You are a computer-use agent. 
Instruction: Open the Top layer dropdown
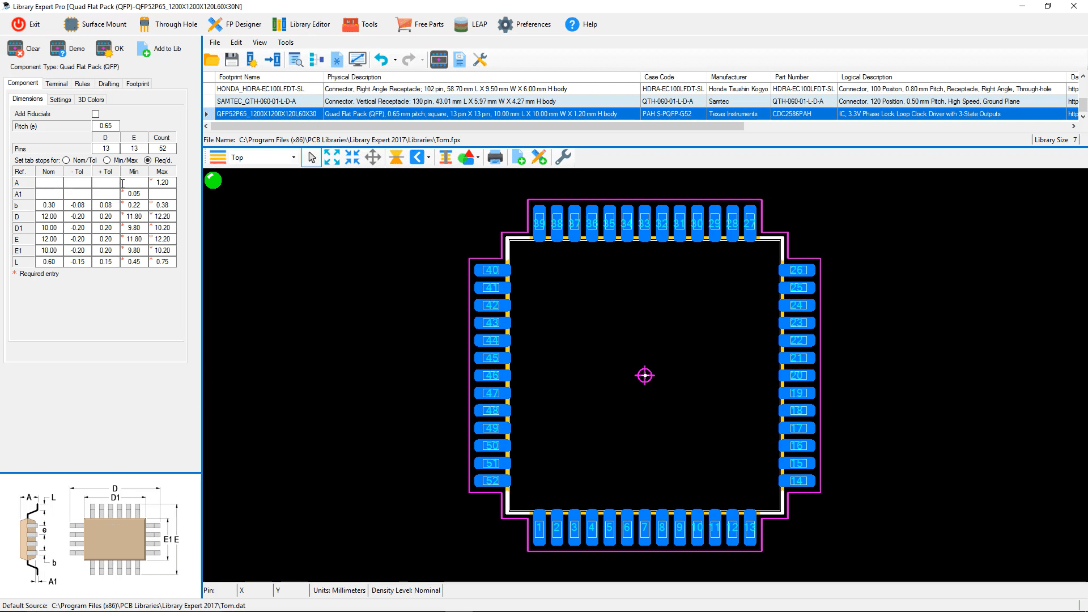(294, 158)
